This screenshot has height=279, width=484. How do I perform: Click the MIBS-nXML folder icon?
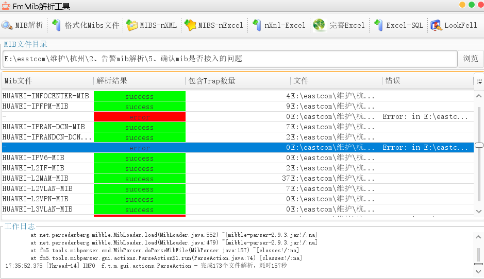click(132, 25)
